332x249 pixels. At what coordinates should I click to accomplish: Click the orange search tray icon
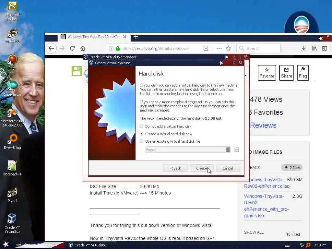click(308, 245)
